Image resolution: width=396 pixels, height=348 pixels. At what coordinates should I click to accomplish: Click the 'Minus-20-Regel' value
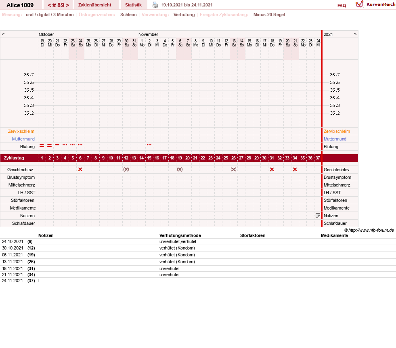coord(269,15)
